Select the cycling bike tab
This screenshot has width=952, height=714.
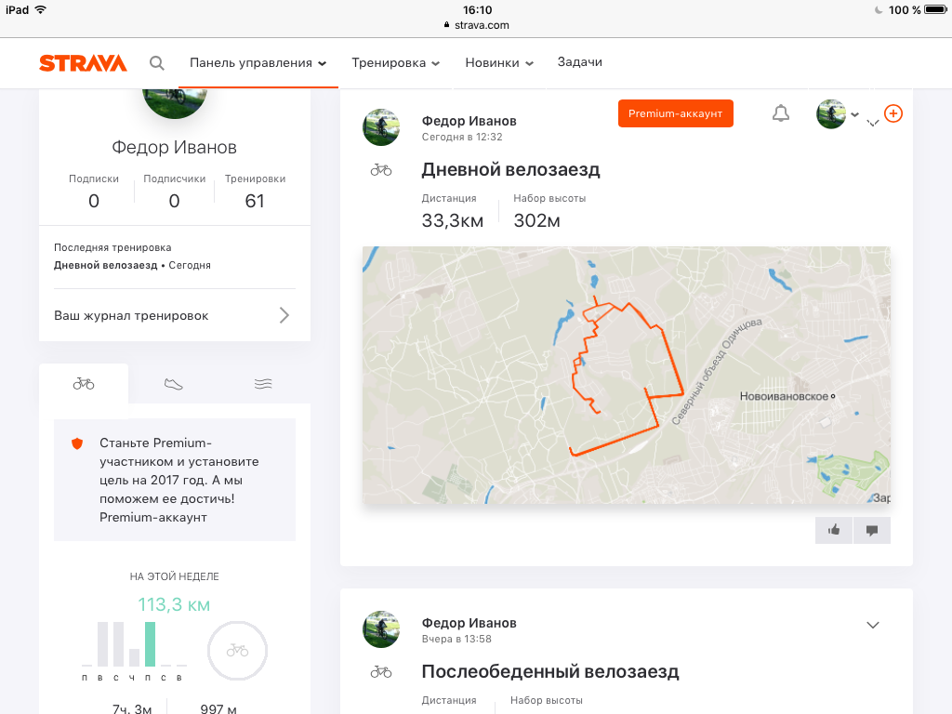point(84,383)
